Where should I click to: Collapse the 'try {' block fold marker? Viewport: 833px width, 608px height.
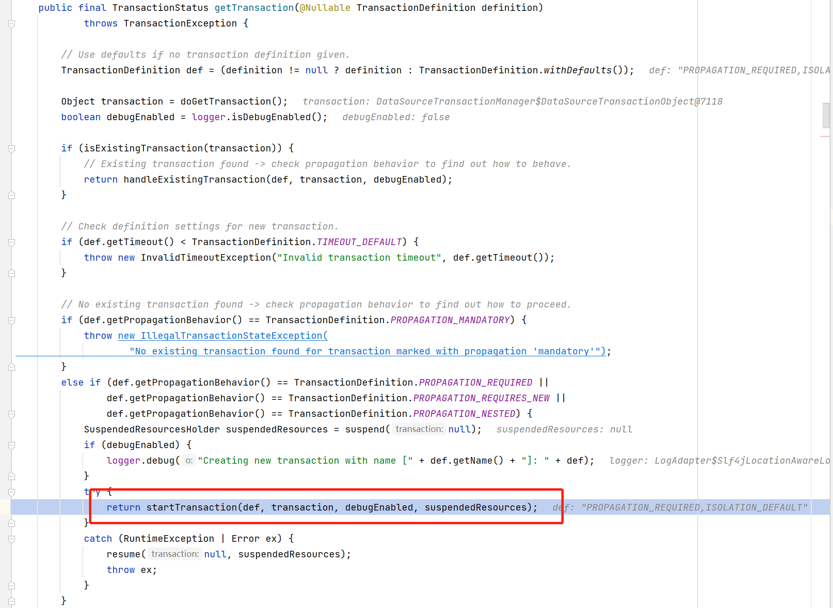point(12,492)
